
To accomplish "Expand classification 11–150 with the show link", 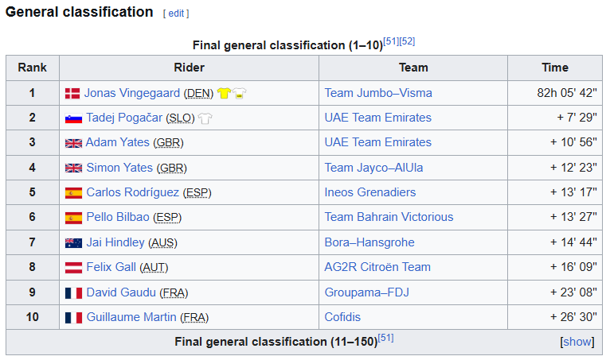I will [x=577, y=342].
